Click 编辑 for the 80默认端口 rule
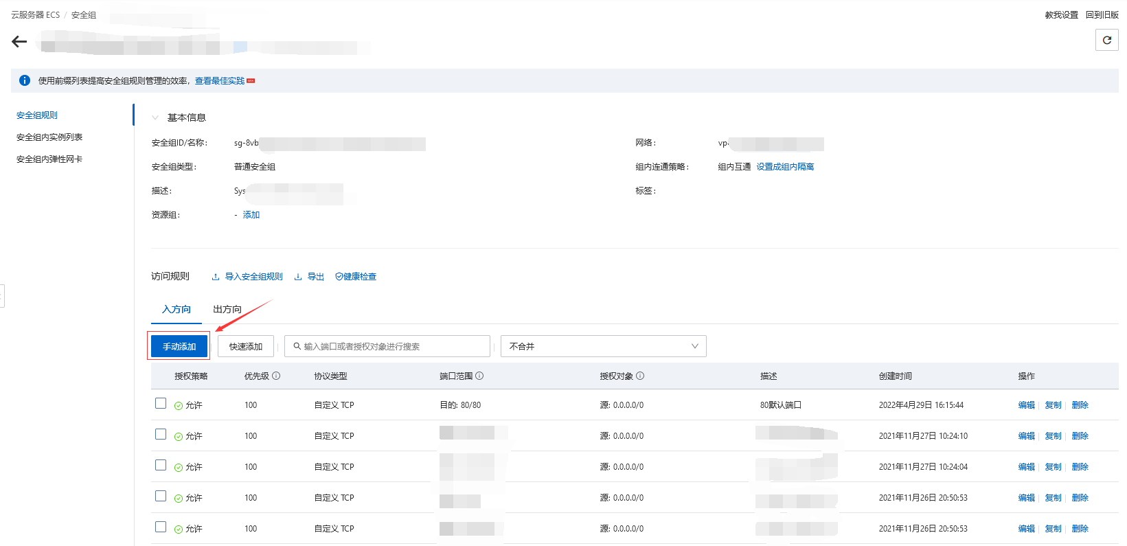The image size is (1127, 546). (x=1027, y=405)
